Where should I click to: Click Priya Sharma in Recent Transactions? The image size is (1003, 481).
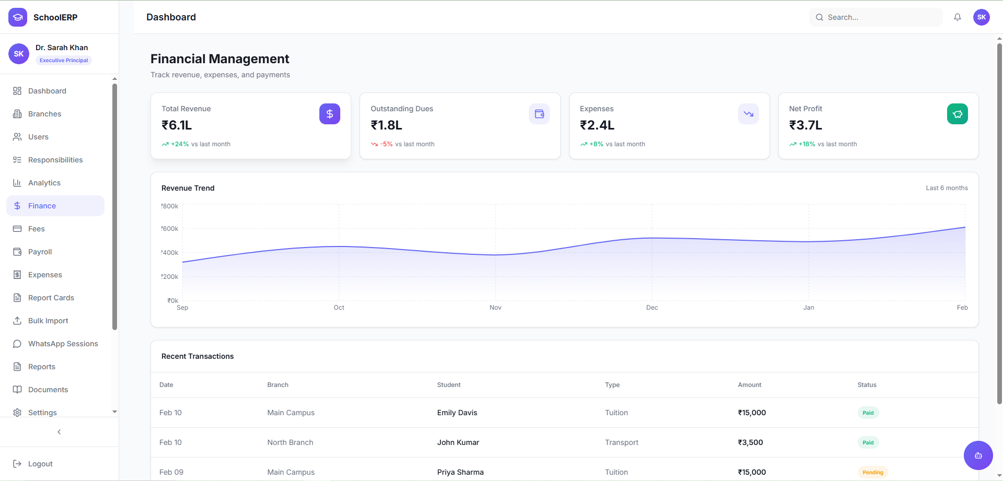tap(460, 472)
